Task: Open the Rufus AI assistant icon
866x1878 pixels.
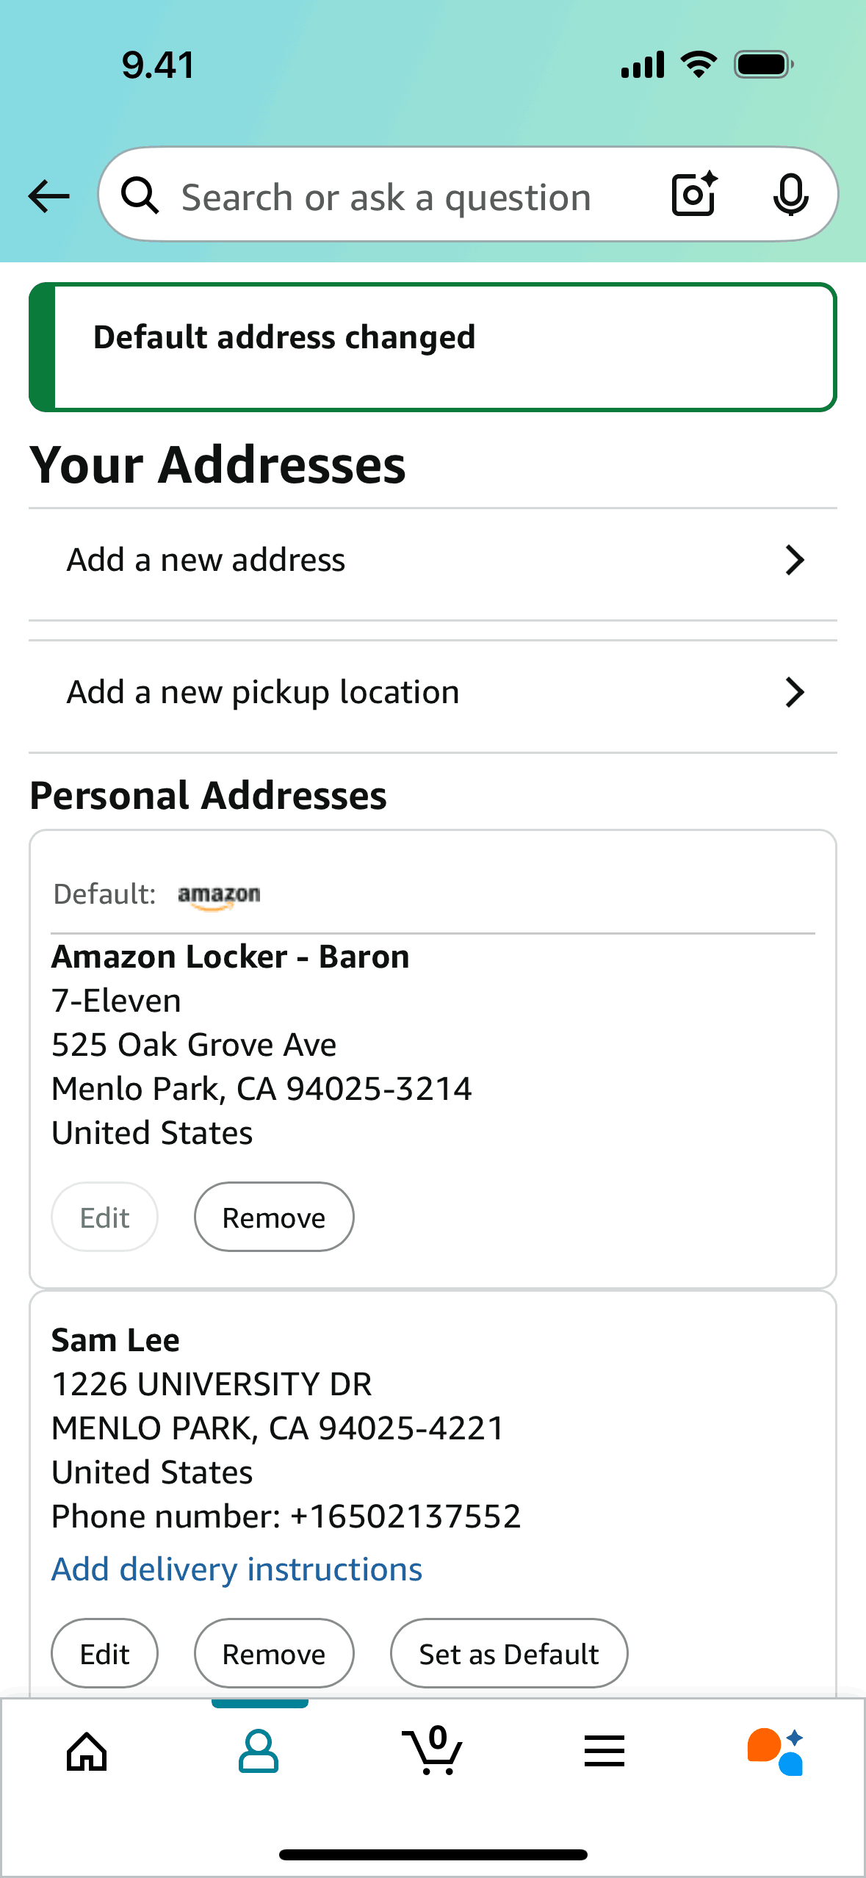Action: point(776,1752)
